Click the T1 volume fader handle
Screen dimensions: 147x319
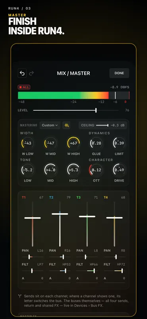pyautogui.click(x=33, y=218)
